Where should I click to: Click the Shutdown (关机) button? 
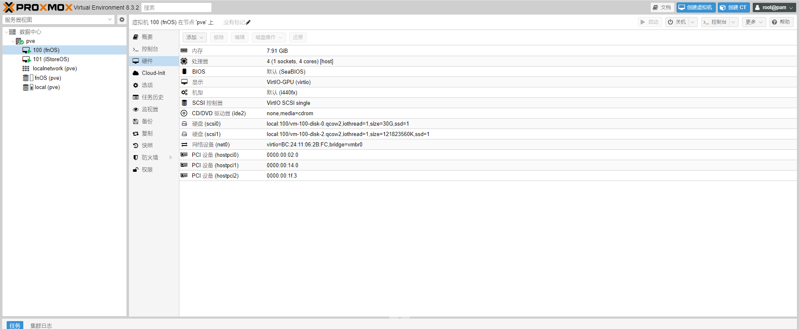click(677, 22)
